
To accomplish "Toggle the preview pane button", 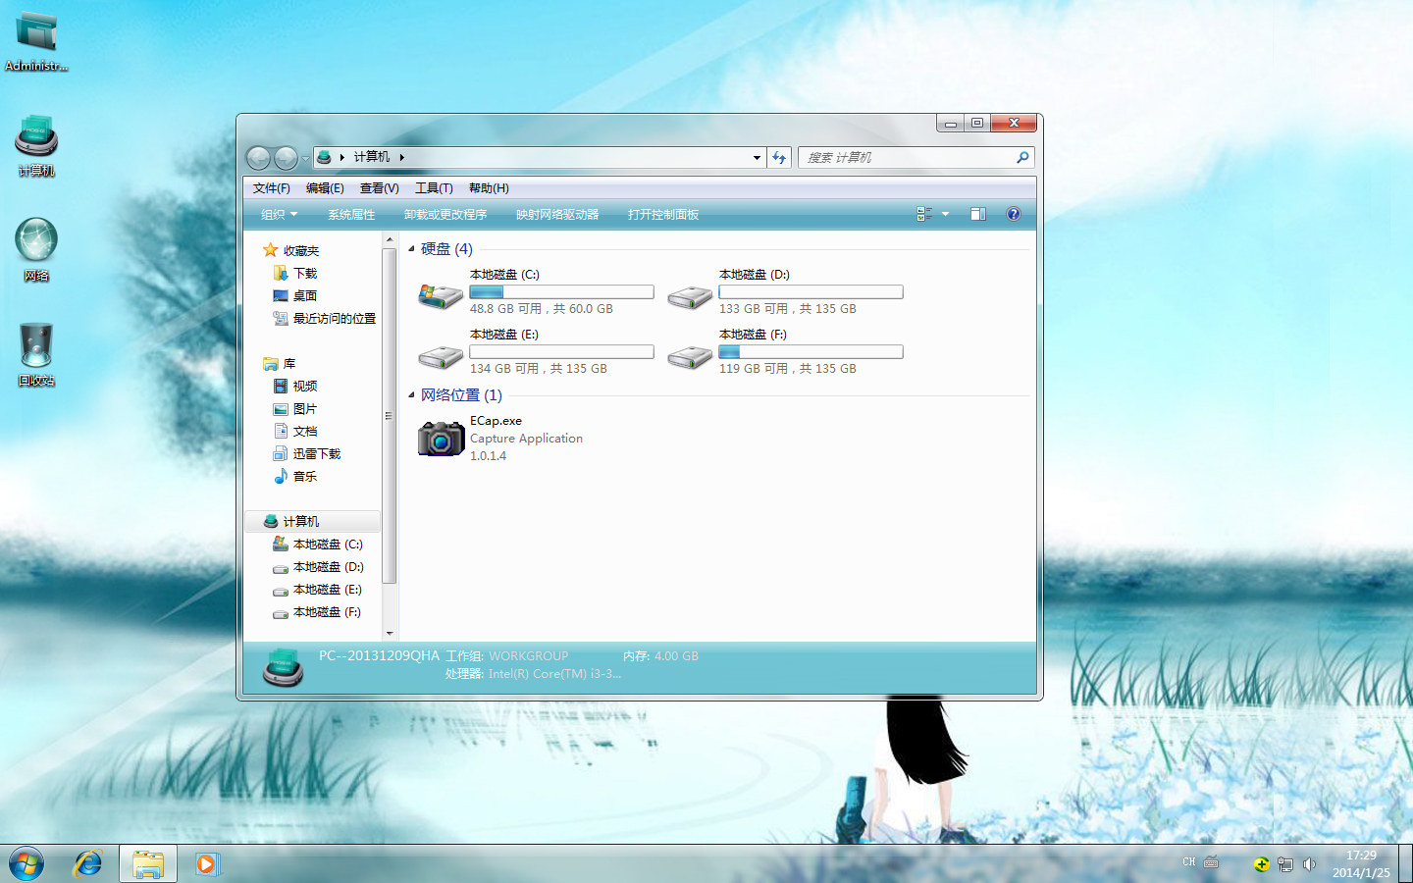I will (x=978, y=214).
